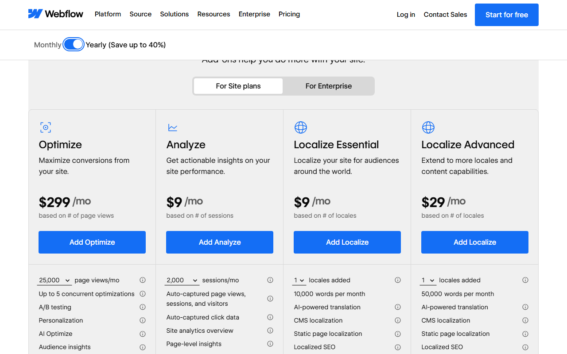Open Localize Essential locales dropdown
The width and height of the screenshot is (567, 354).
(299, 280)
